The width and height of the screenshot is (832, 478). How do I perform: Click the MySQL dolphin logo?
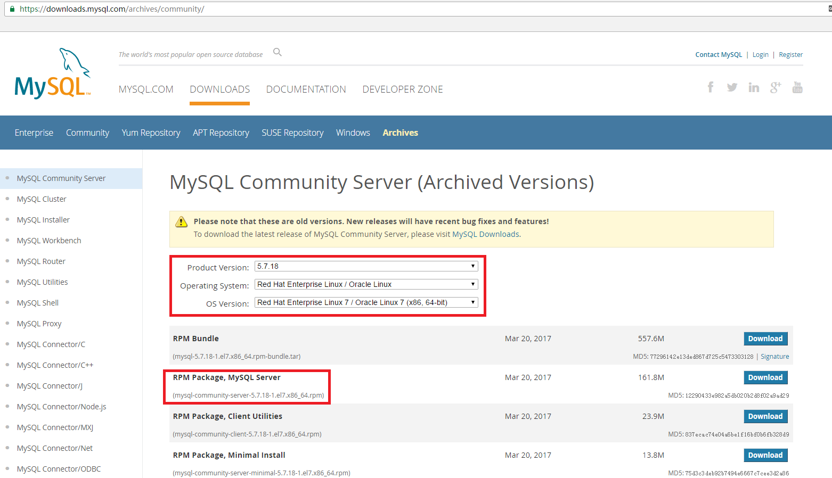[53, 73]
